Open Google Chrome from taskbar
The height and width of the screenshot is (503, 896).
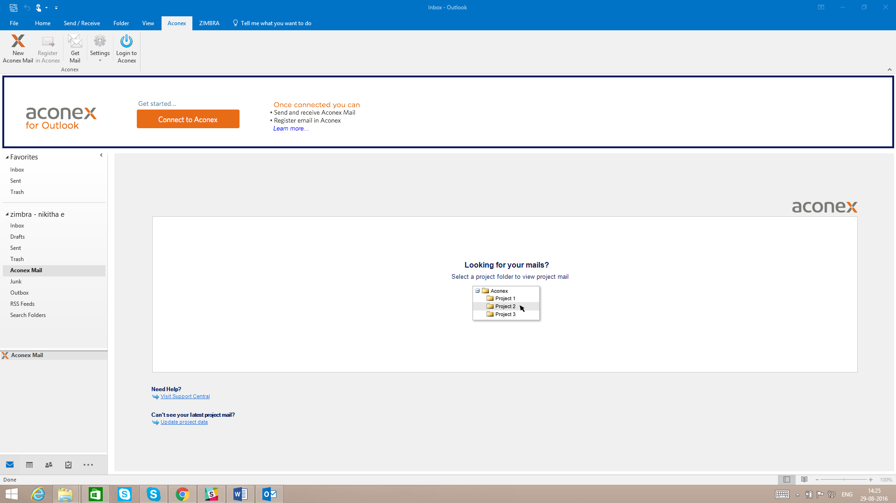[183, 494]
